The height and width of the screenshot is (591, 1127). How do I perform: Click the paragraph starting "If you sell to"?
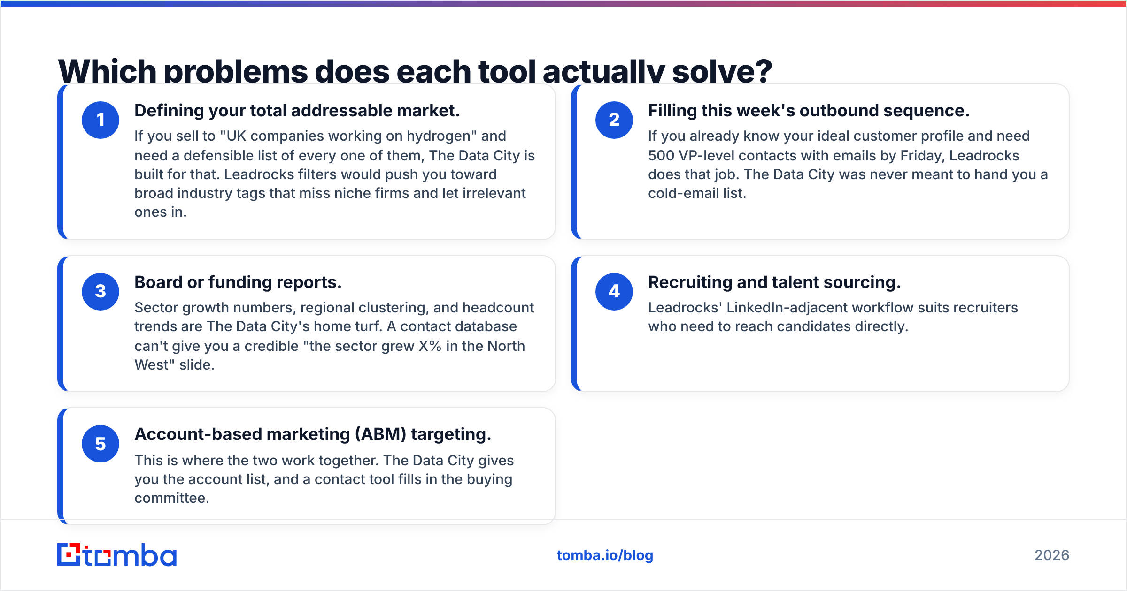pyautogui.click(x=334, y=174)
